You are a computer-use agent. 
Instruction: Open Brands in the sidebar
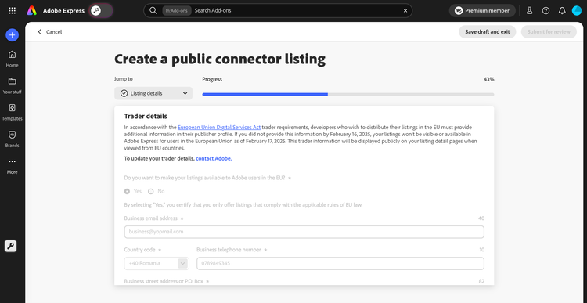tap(12, 139)
